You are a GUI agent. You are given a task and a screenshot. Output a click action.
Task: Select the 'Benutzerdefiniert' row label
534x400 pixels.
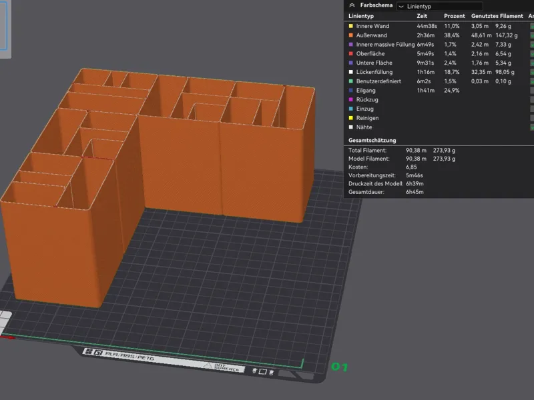pos(378,81)
